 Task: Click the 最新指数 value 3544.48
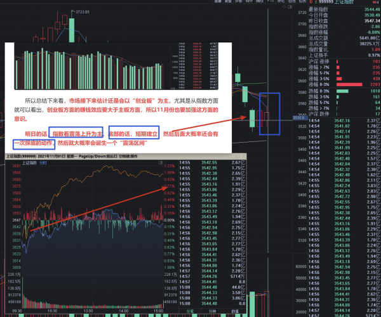368,10
